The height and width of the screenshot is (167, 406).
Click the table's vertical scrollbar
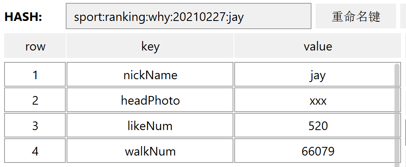[x=397, y=115]
